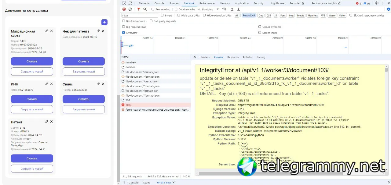Enable the Preserve log checkbox
Screen dimensions: 391x185
(x=153, y=9)
